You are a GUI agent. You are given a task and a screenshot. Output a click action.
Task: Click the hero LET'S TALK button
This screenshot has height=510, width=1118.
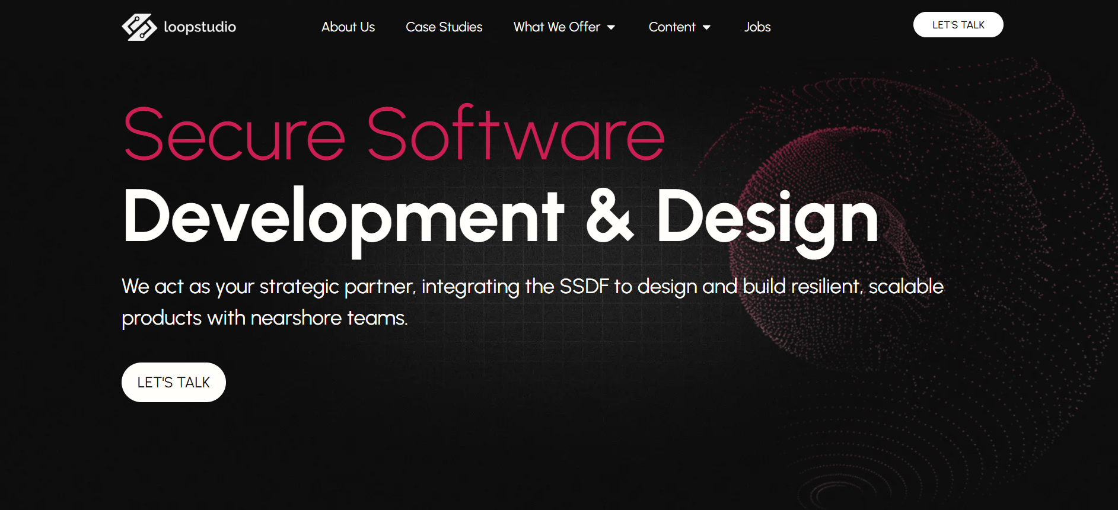[x=174, y=383]
